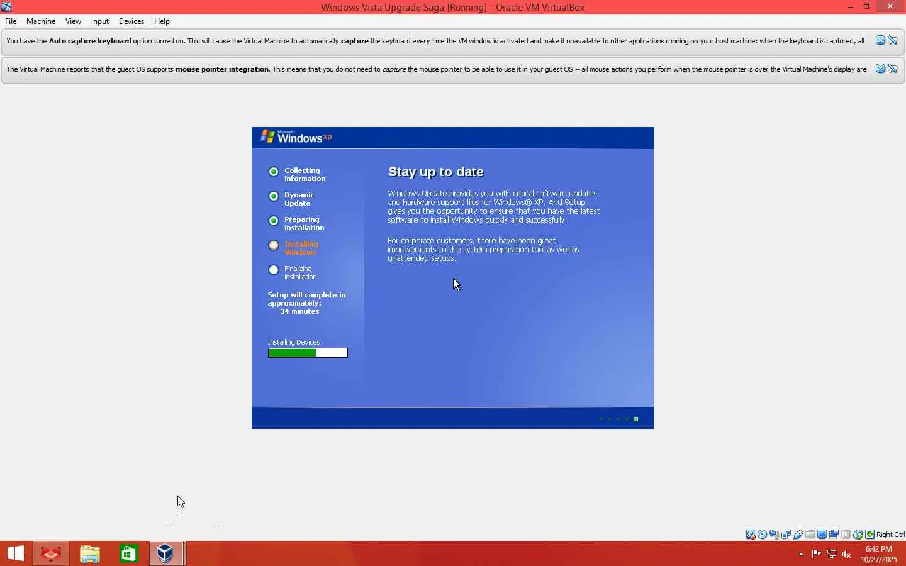The width and height of the screenshot is (906, 566).
Task: Open the View menu
Action: click(73, 21)
